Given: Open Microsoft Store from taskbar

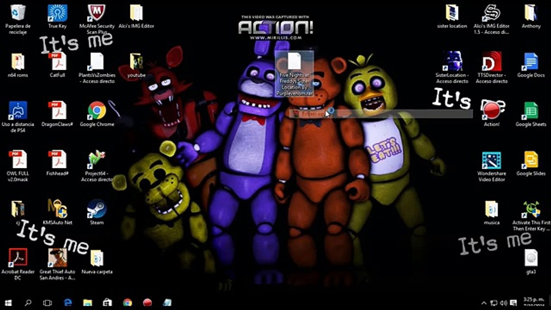Looking at the screenshot, I should click(107, 303).
